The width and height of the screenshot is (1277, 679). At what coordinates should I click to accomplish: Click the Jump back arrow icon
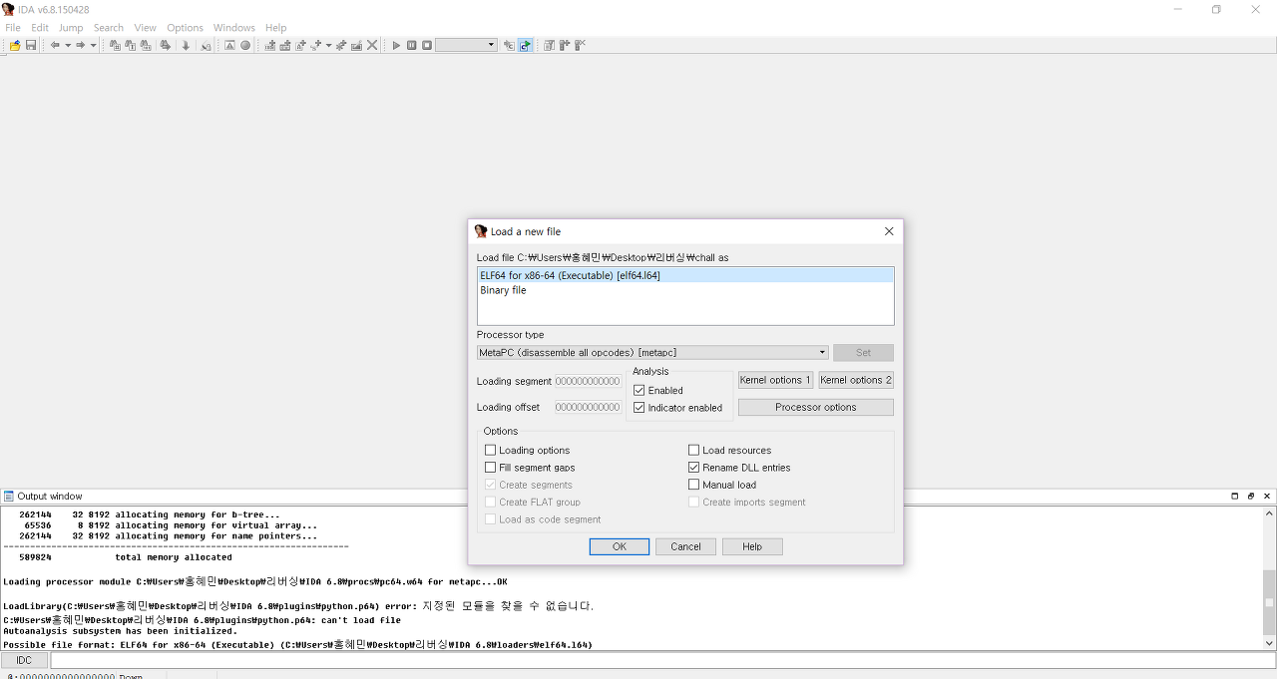coord(55,45)
